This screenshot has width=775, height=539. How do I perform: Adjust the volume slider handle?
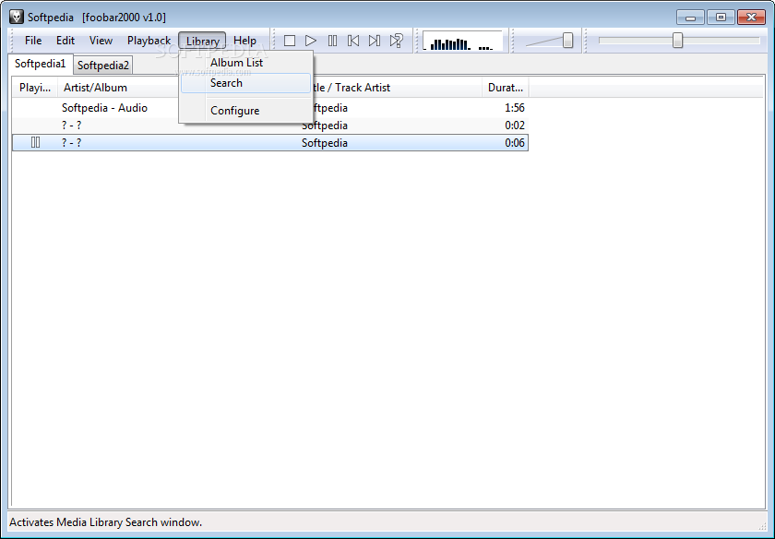568,41
